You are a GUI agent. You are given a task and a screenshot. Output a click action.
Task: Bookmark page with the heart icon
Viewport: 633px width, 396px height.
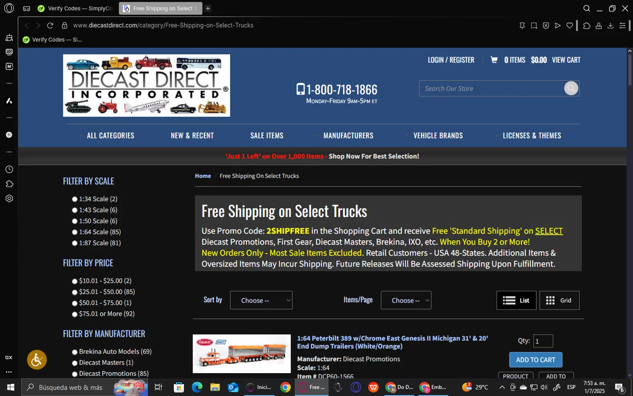(569, 25)
